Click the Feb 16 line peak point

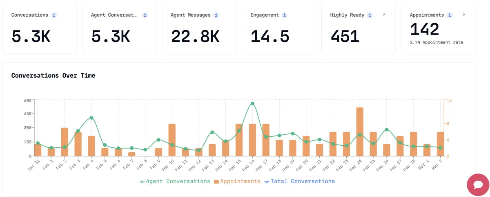click(252, 103)
